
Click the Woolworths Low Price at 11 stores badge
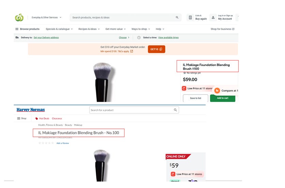pos(197,88)
